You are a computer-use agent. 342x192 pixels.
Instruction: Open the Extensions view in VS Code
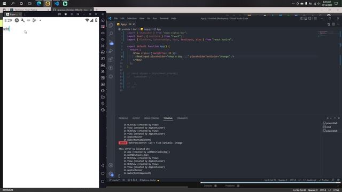click(111, 59)
